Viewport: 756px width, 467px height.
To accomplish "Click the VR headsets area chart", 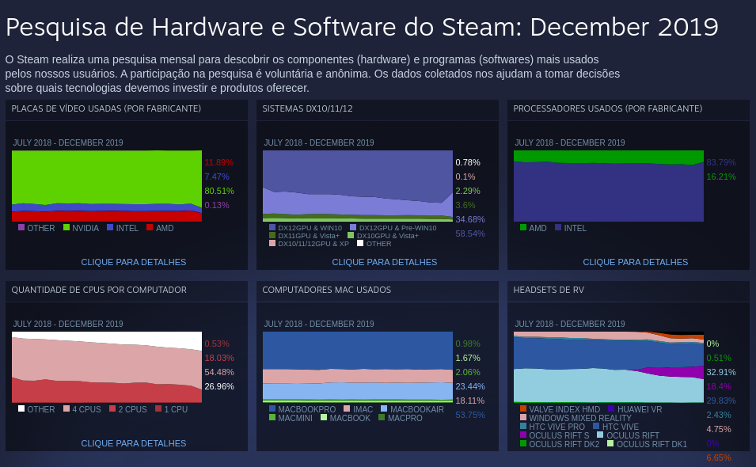I will pos(609,367).
